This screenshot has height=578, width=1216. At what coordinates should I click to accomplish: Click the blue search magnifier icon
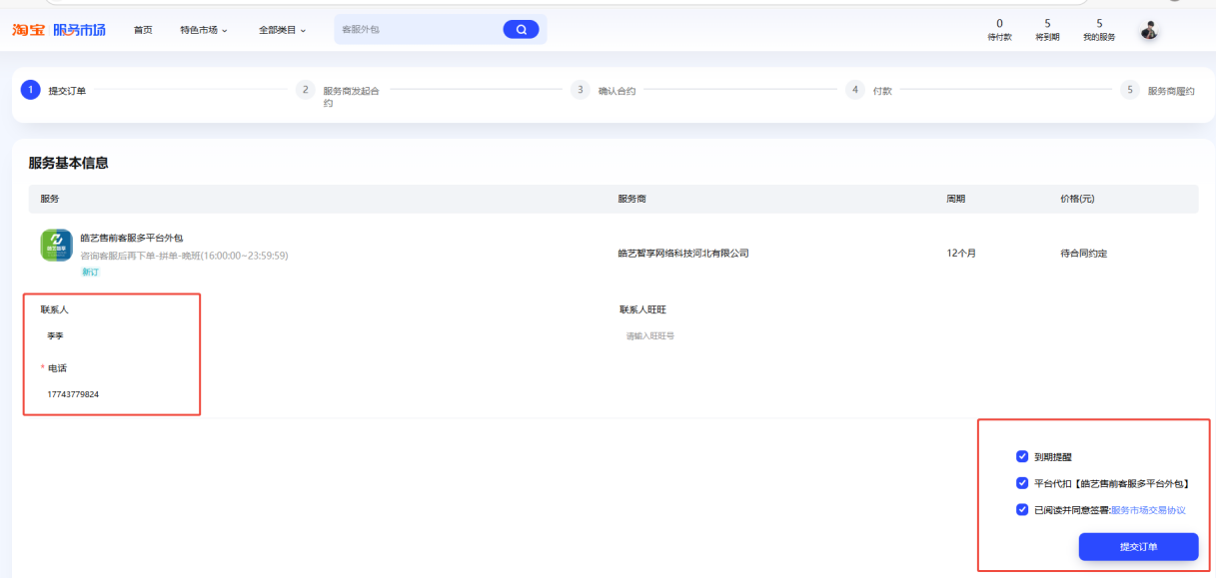click(520, 29)
